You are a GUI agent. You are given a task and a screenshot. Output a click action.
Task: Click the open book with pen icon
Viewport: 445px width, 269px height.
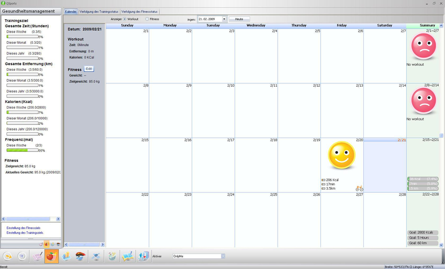point(128,256)
